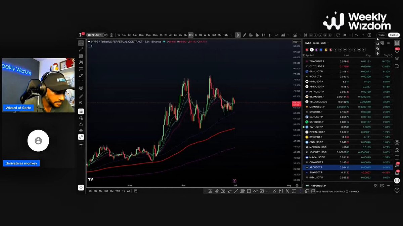Select the ruler measure tool

click(81, 96)
